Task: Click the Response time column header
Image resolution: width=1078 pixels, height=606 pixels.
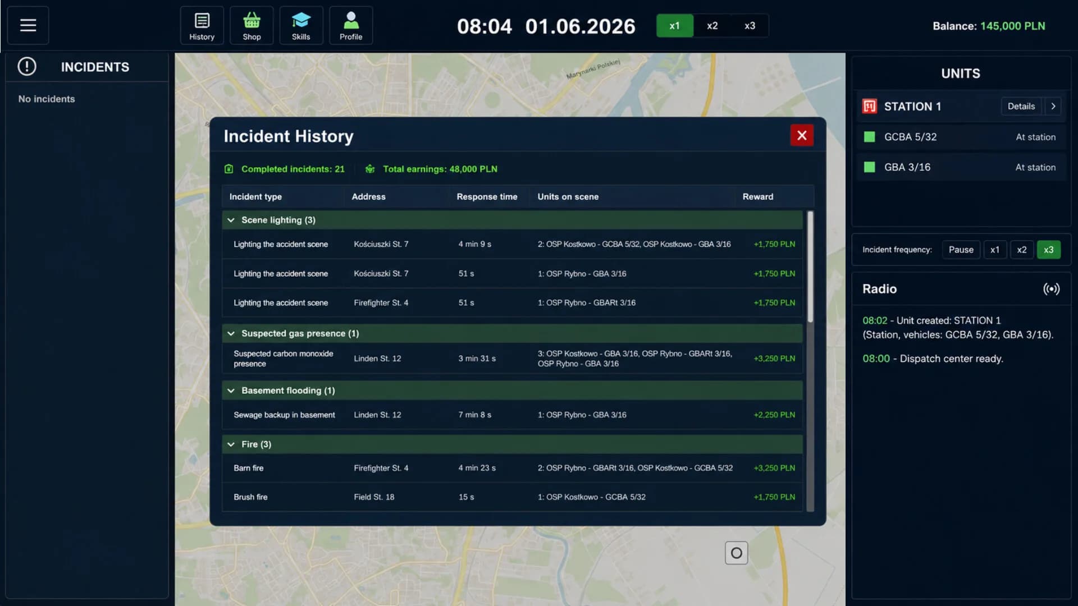Action: click(487, 196)
